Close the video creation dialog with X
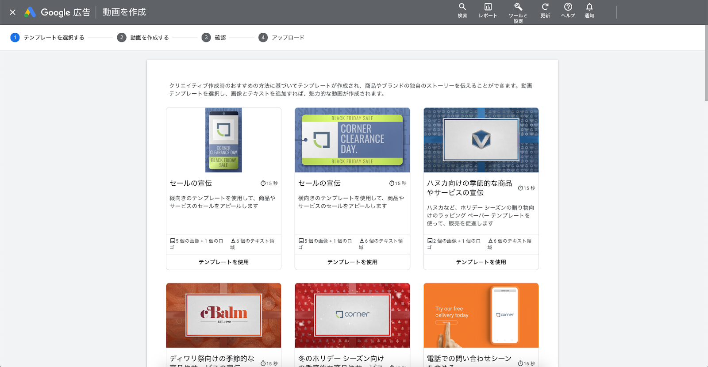The height and width of the screenshot is (367, 708). click(x=13, y=12)
